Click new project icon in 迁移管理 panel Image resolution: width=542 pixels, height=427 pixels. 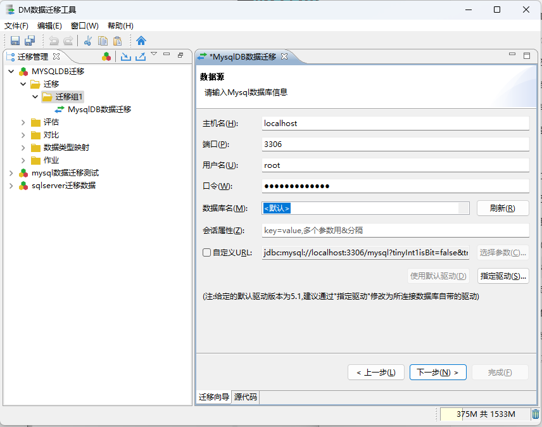pos(106,56)
